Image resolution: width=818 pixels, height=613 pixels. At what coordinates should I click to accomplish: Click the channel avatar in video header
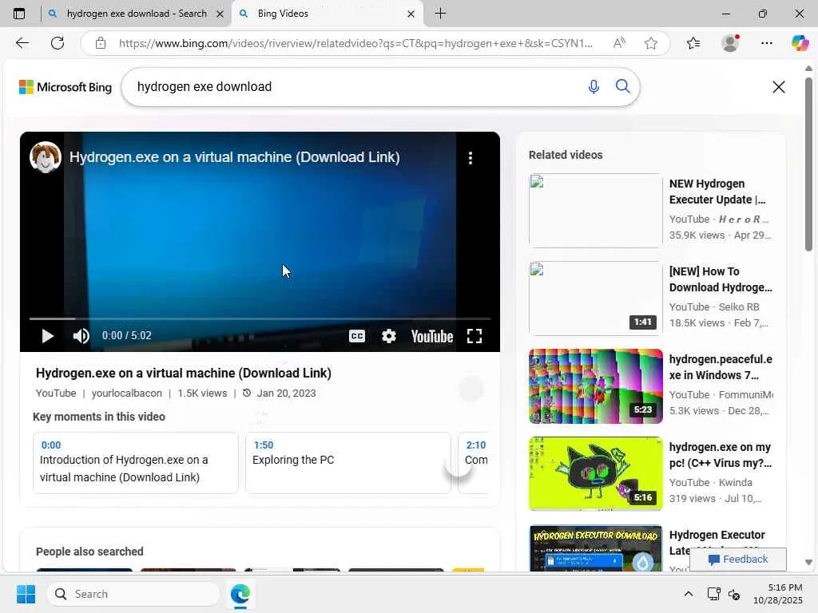[x=46, y=157]
